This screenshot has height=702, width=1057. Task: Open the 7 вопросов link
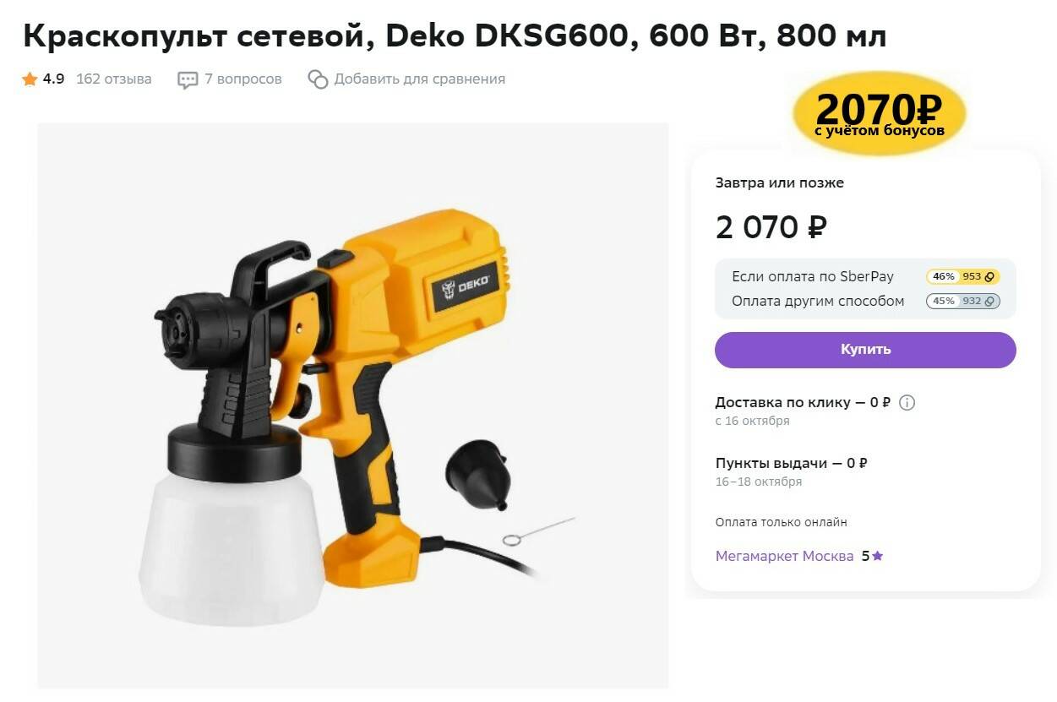coord(243,79)
